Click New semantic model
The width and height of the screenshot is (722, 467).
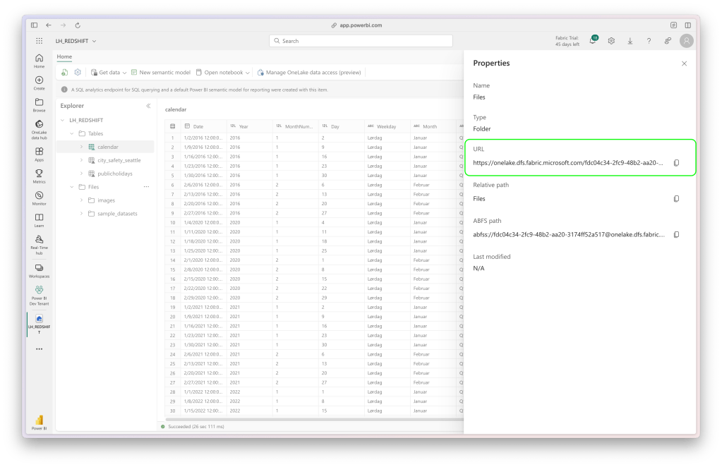coord(160,73)
